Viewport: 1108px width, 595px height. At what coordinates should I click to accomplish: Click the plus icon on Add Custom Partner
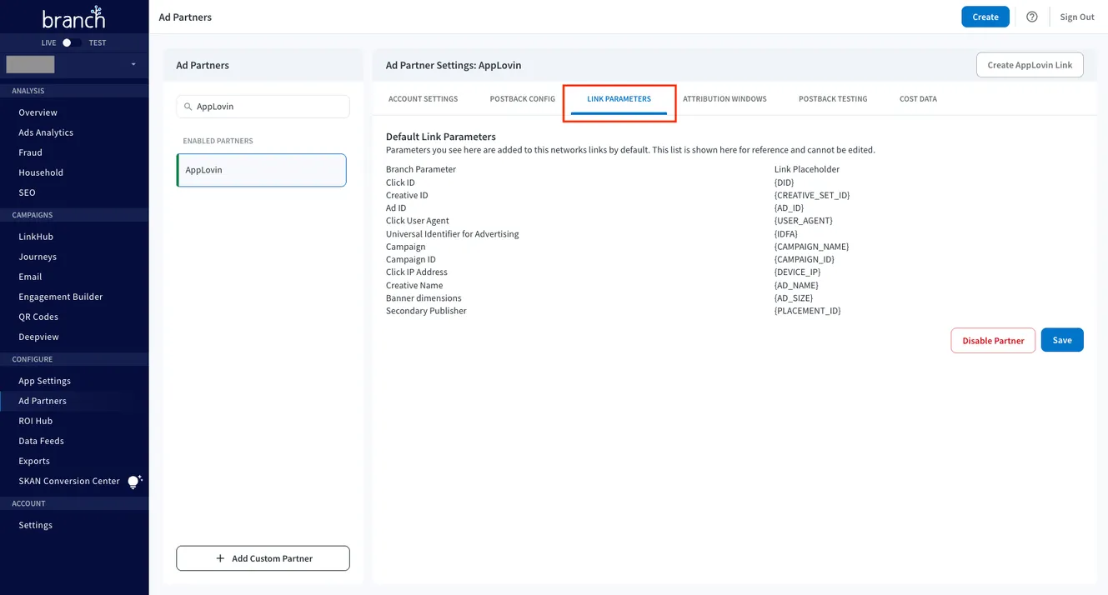pyautogui.click(x=220, y=557)
